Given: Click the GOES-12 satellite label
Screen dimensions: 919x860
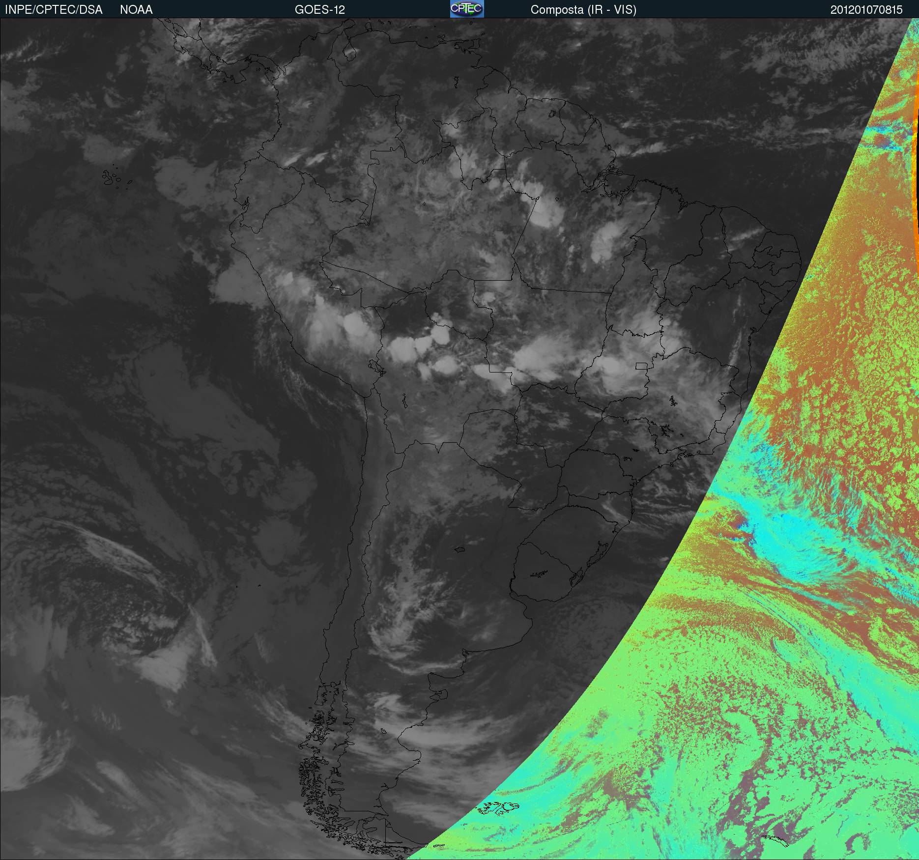Looking at the screenshot, I should click(x=320, y=10).
